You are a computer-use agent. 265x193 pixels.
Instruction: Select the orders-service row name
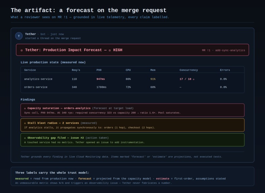pyautogui.click(x=36, y=87)
